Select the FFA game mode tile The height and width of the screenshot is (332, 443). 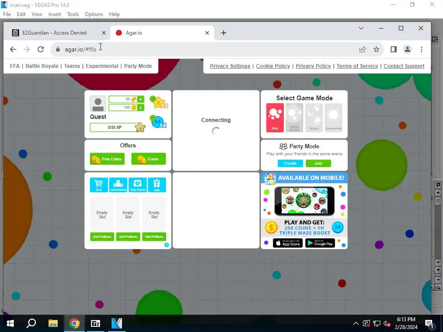(x=275, y=118)
